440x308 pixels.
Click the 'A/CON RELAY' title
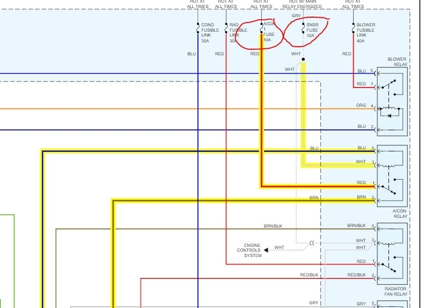click(x=400, y=214)
